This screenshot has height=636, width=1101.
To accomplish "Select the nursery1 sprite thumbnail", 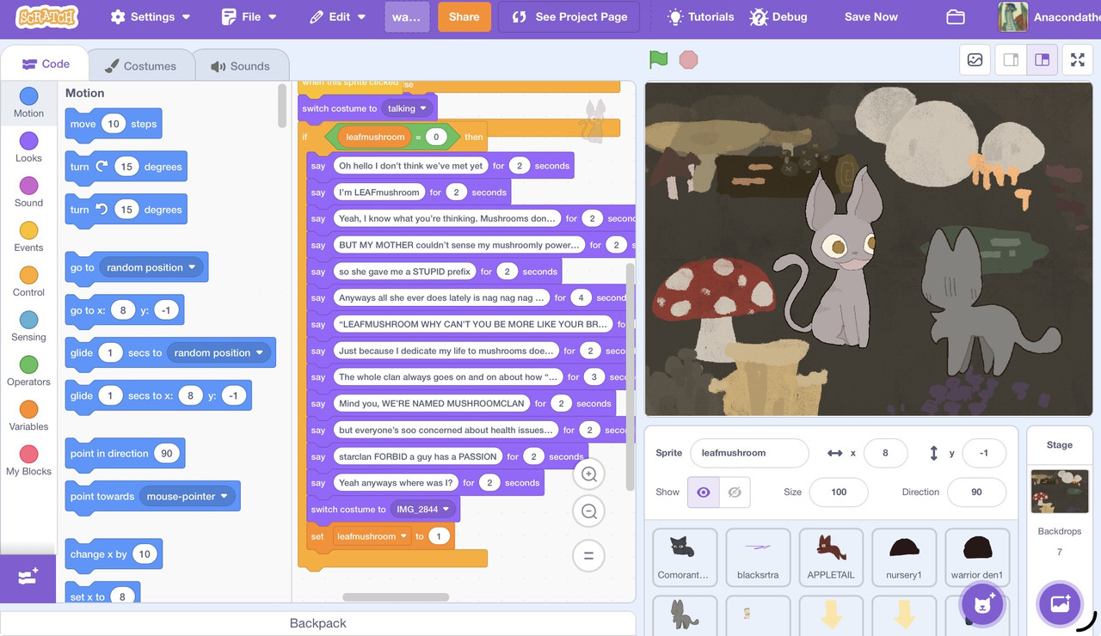I will pyautogui.click(x=904, y=557).
